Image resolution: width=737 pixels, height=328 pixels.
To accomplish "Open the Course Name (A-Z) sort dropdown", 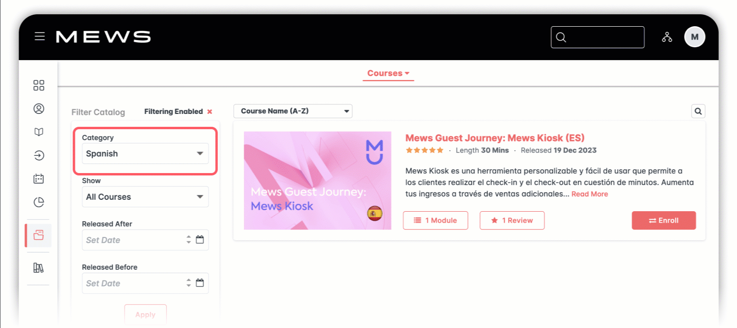I will (292, 111).
